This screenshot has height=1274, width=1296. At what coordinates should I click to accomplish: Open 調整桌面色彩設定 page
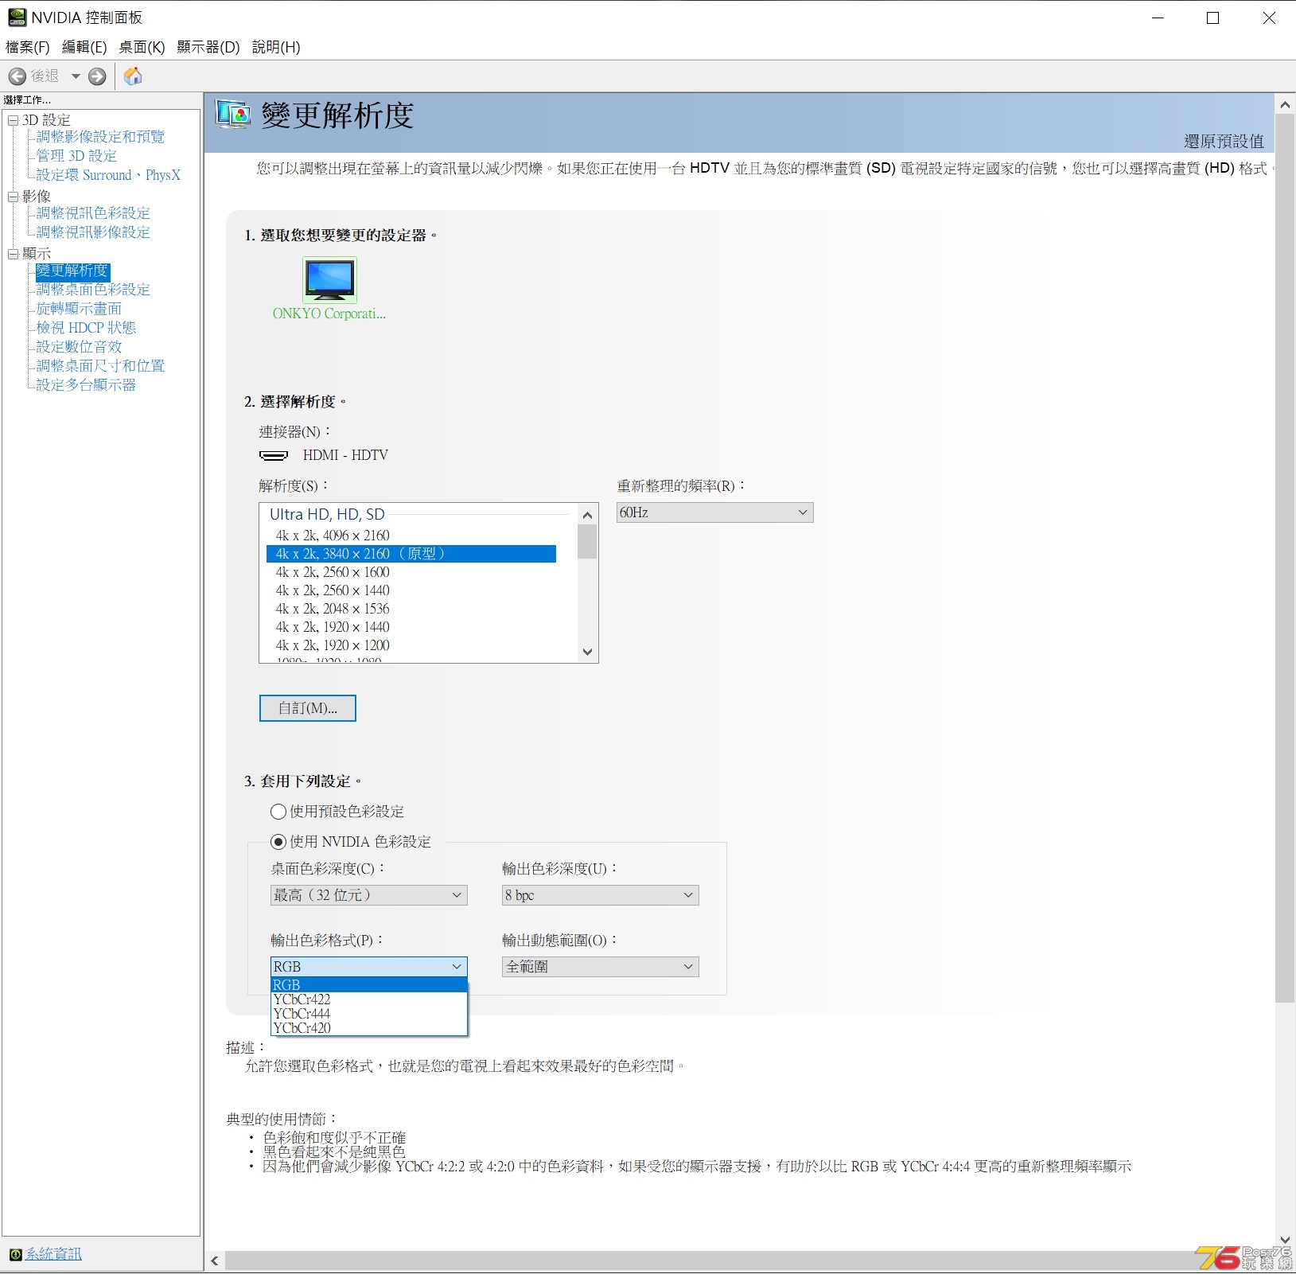tap(93, 290)
